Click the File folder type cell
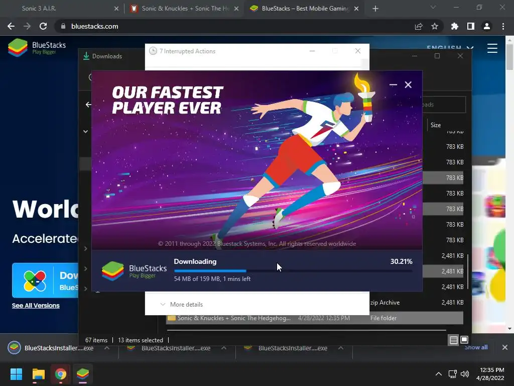The height and width of the screenshot is (386, 514). pyautogui.click(x=383, y=318)
